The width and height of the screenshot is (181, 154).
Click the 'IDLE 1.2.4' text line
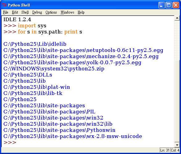coord(17,19)
